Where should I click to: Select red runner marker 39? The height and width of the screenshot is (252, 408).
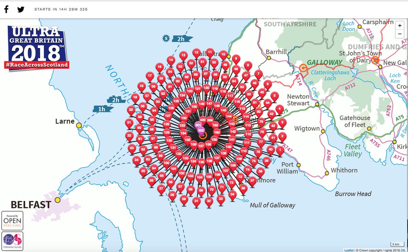click(267, 162)
